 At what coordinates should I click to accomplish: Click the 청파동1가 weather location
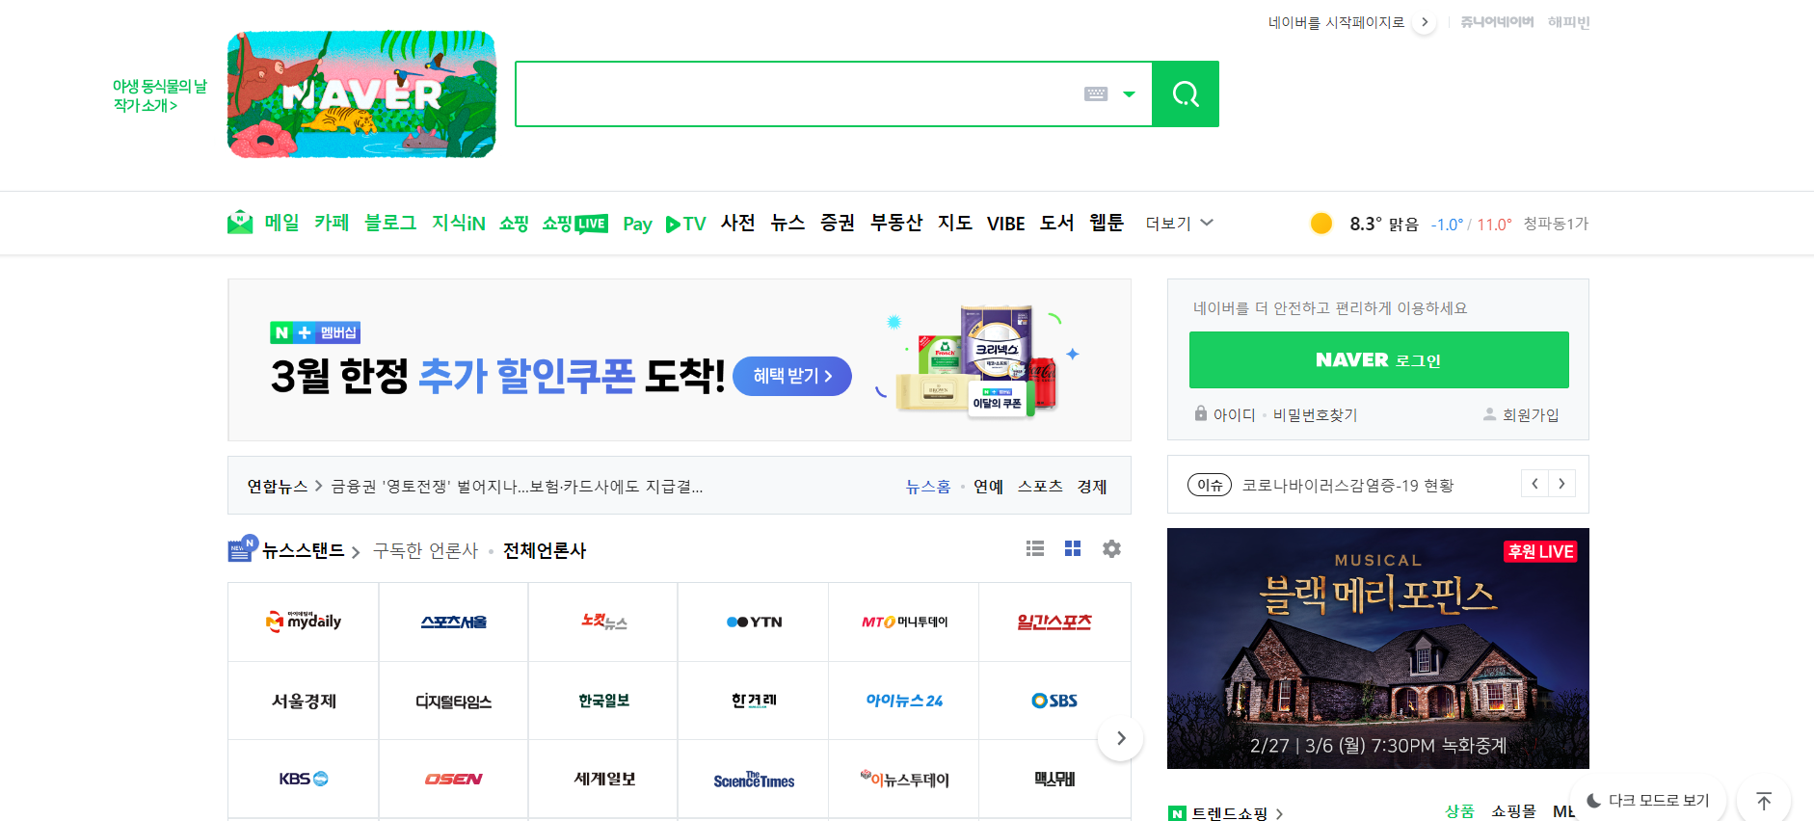tap(1556, 224)
